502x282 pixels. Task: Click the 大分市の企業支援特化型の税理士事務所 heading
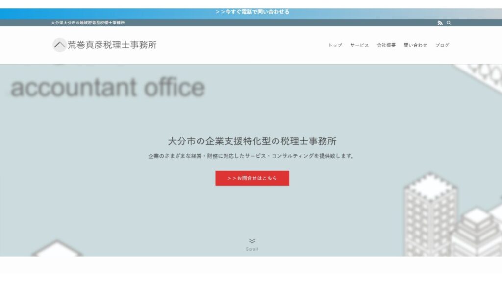(x=252, y=141)
